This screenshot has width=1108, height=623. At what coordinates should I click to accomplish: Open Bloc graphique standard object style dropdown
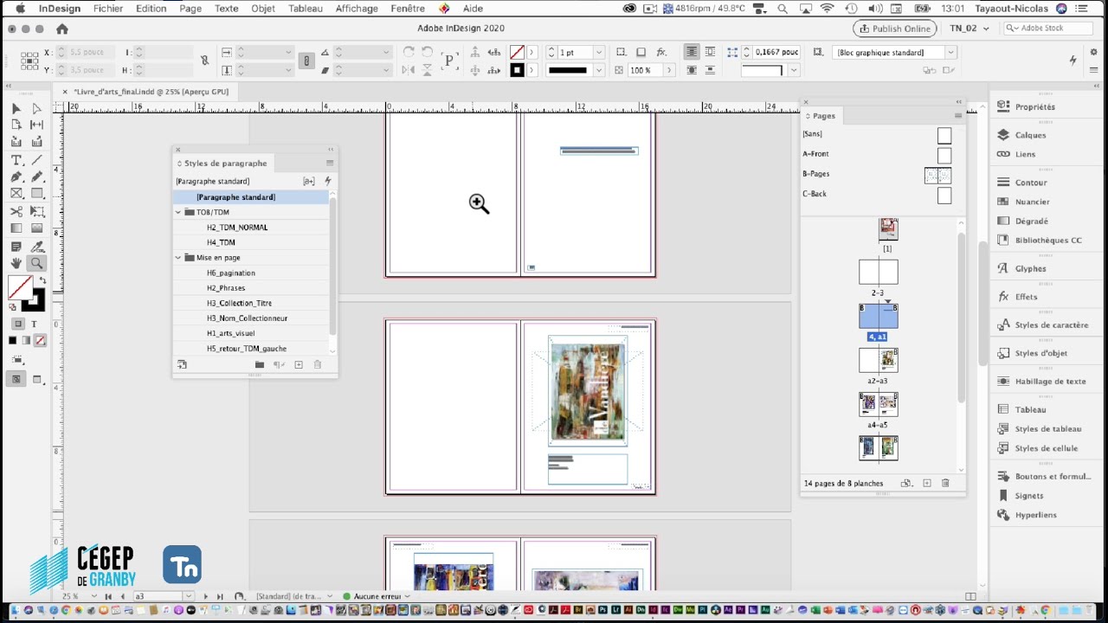(x=950, y=53)
